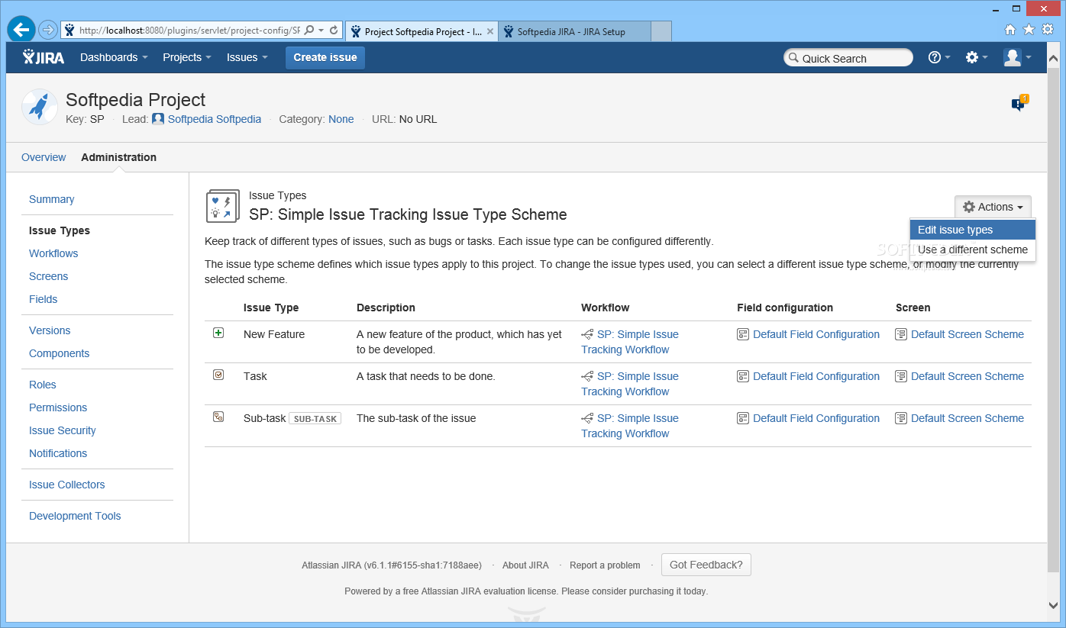Open Issue Collectors in the sidebar

67,485
